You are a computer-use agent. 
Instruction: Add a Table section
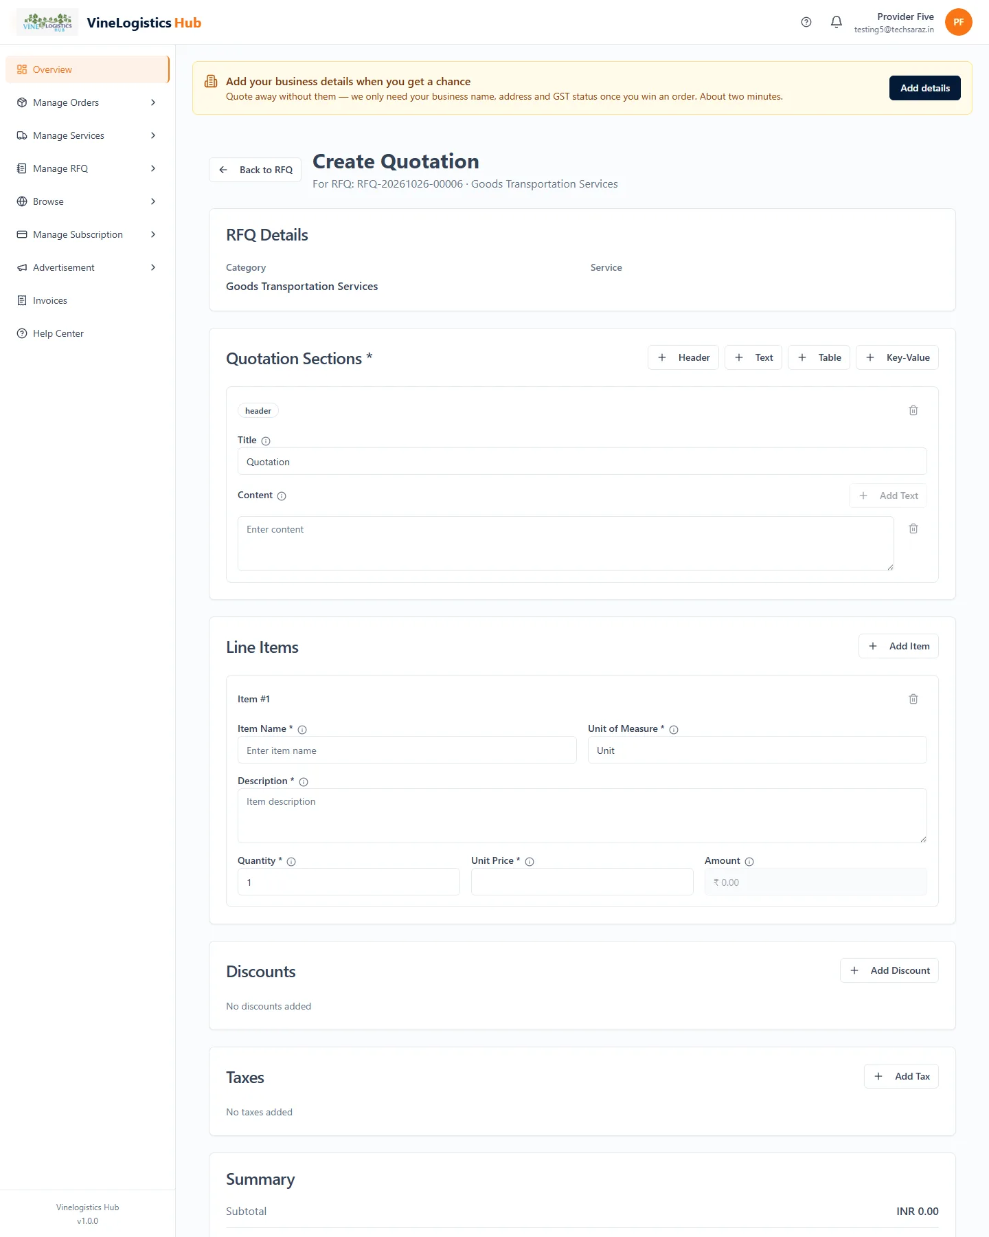pyautogui.click(x=819, y=357)
